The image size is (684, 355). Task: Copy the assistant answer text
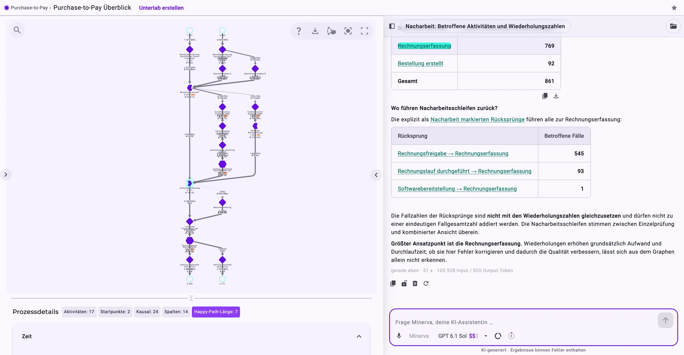[393, 284]
